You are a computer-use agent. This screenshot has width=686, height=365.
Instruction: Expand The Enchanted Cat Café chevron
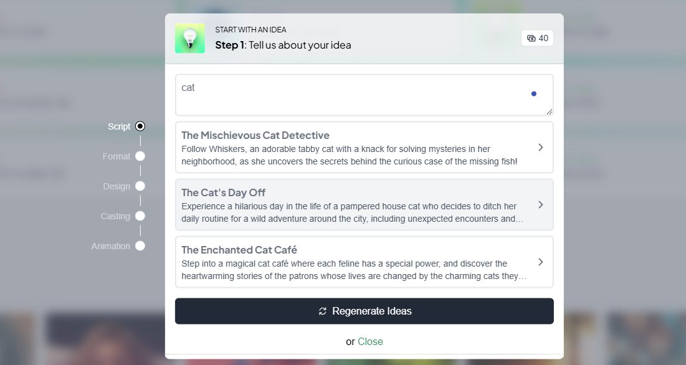click(x=541, y=262)
